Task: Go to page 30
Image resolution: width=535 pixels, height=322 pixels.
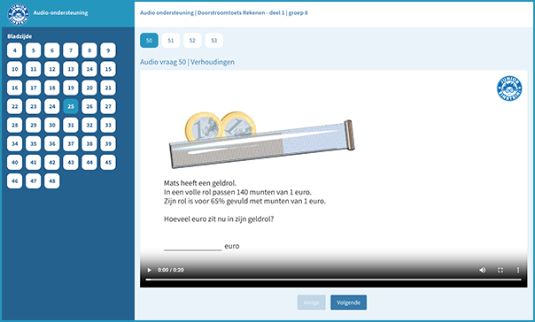Action: [x=52, y=125]
